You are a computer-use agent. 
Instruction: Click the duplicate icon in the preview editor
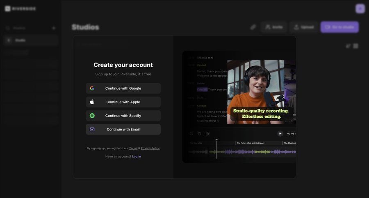click(x=207, y=134)
